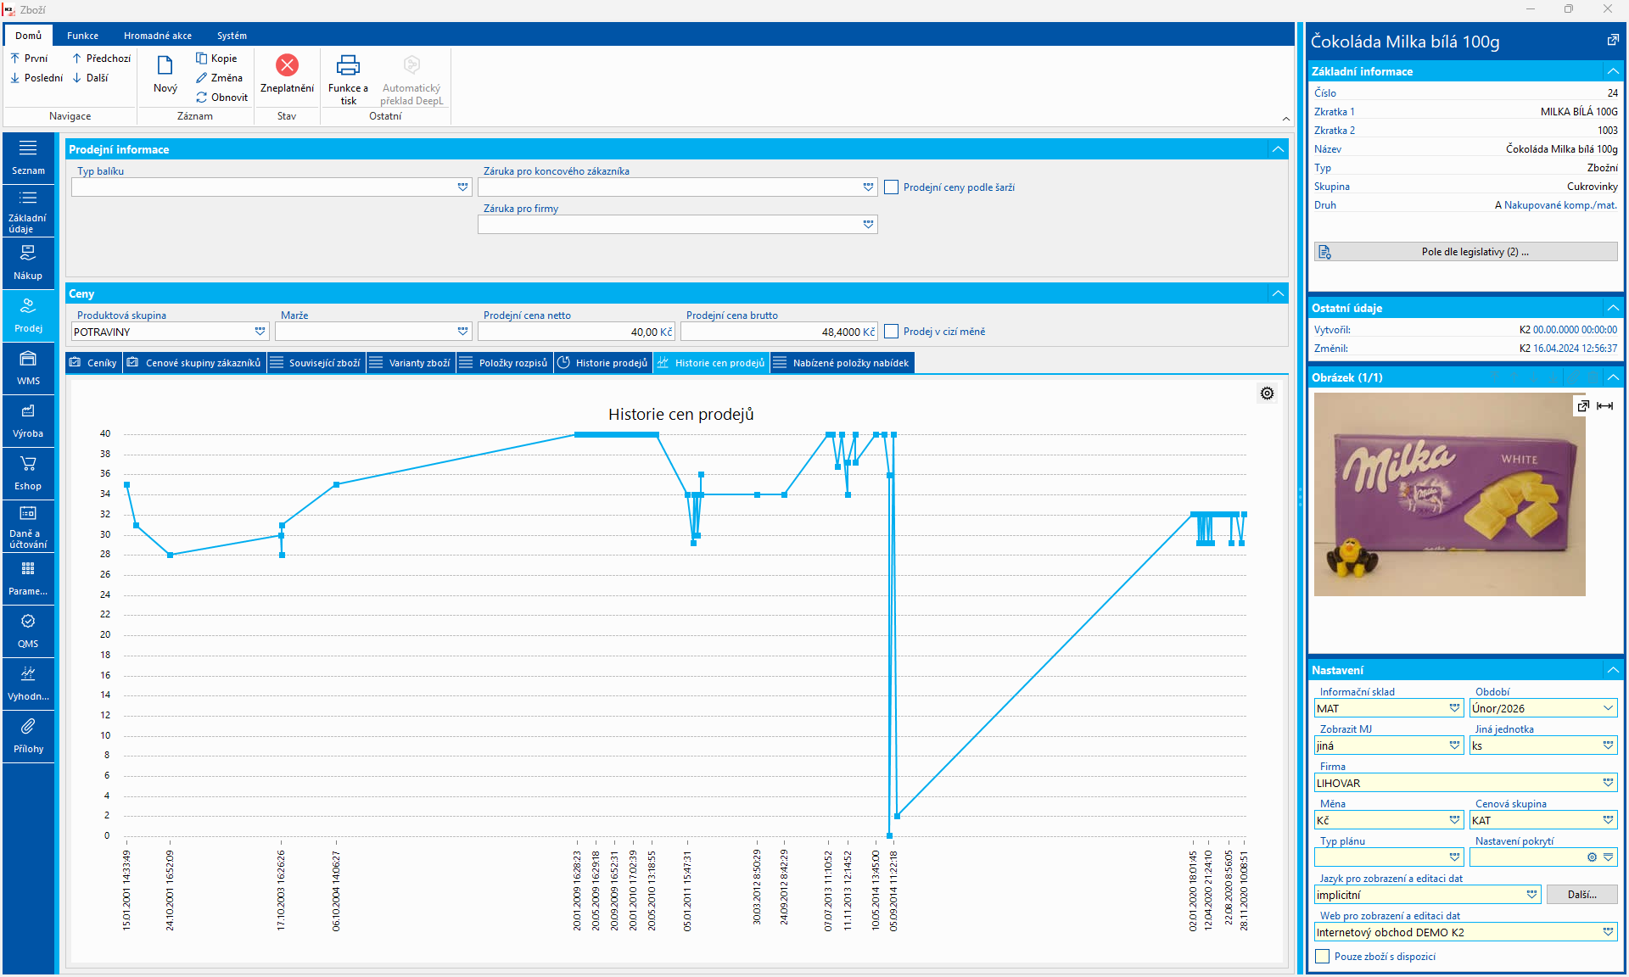1629x977 pixels.
Task: Open Cenové skupiny zákazníků tab
Action: (194, 363)
